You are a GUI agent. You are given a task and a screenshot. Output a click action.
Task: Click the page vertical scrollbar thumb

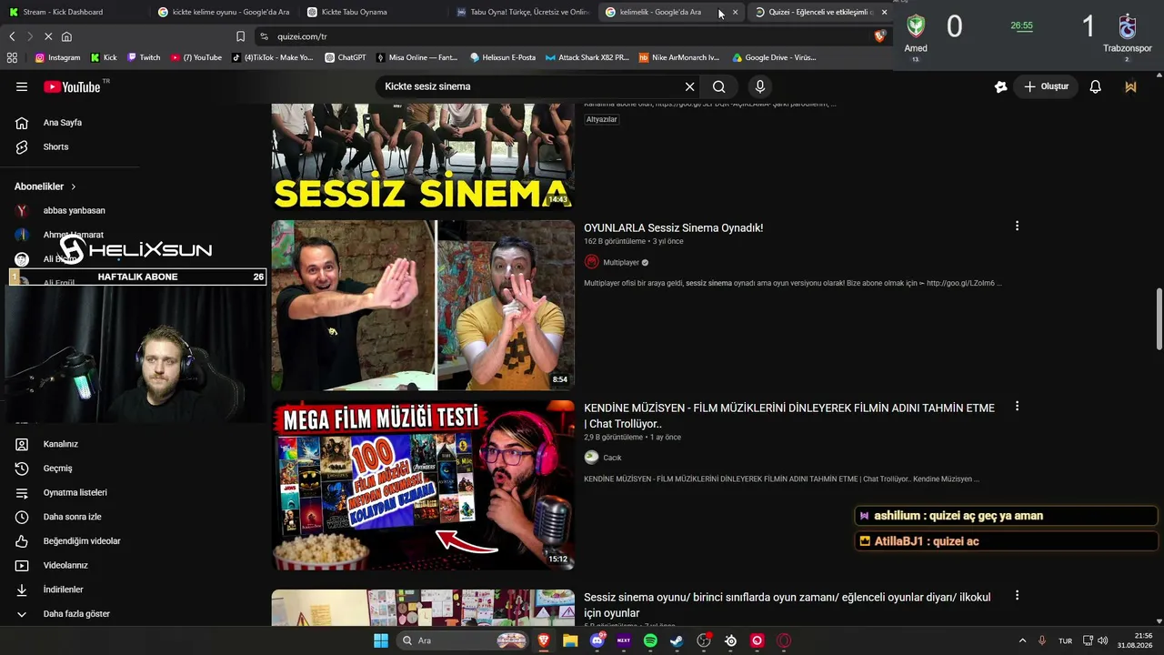tap(1159, 318)
